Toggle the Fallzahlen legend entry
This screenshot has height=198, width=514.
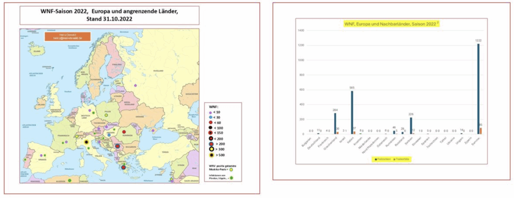click(383, 159)
